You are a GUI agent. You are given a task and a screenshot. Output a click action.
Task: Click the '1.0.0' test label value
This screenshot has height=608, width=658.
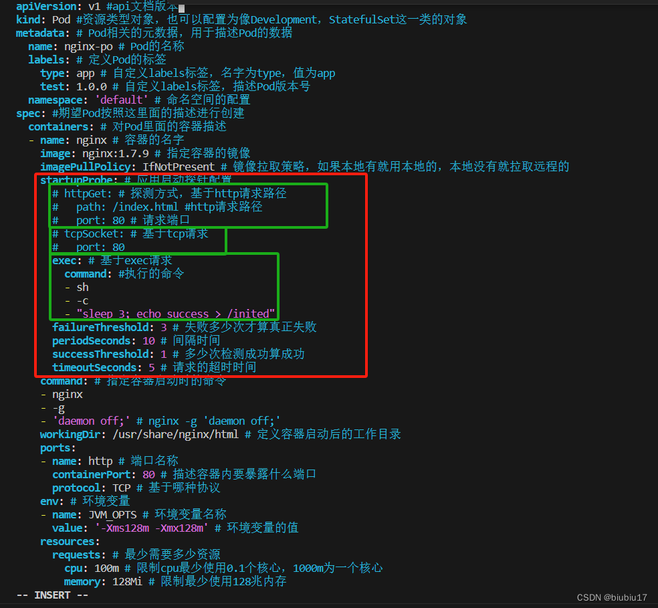[91, 87]
